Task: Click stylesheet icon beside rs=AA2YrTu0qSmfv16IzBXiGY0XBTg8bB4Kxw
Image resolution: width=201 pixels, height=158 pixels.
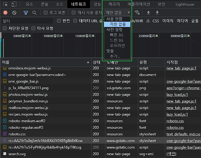Action: tap(5, 141)
